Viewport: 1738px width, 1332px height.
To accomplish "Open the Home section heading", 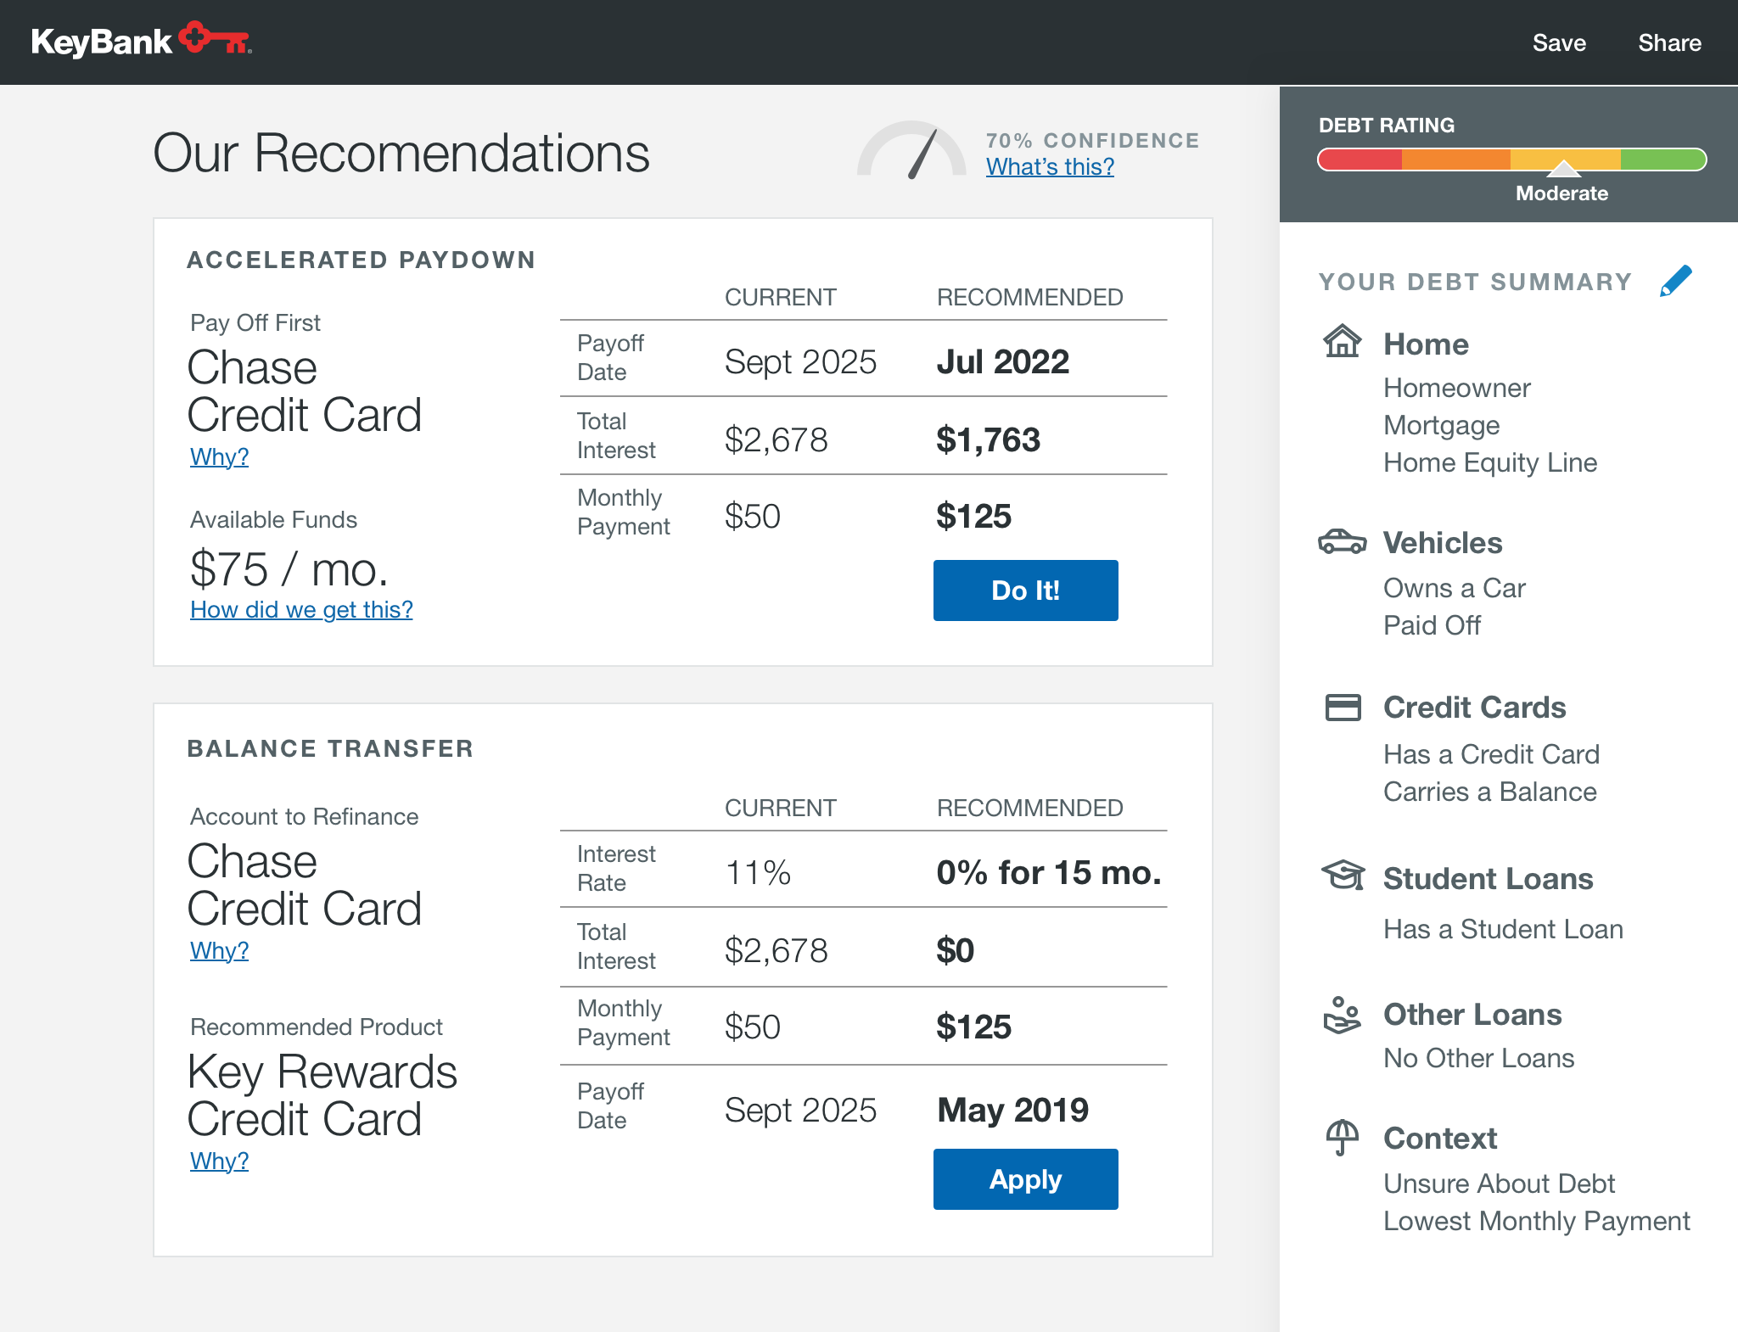I will point(1426,344).
